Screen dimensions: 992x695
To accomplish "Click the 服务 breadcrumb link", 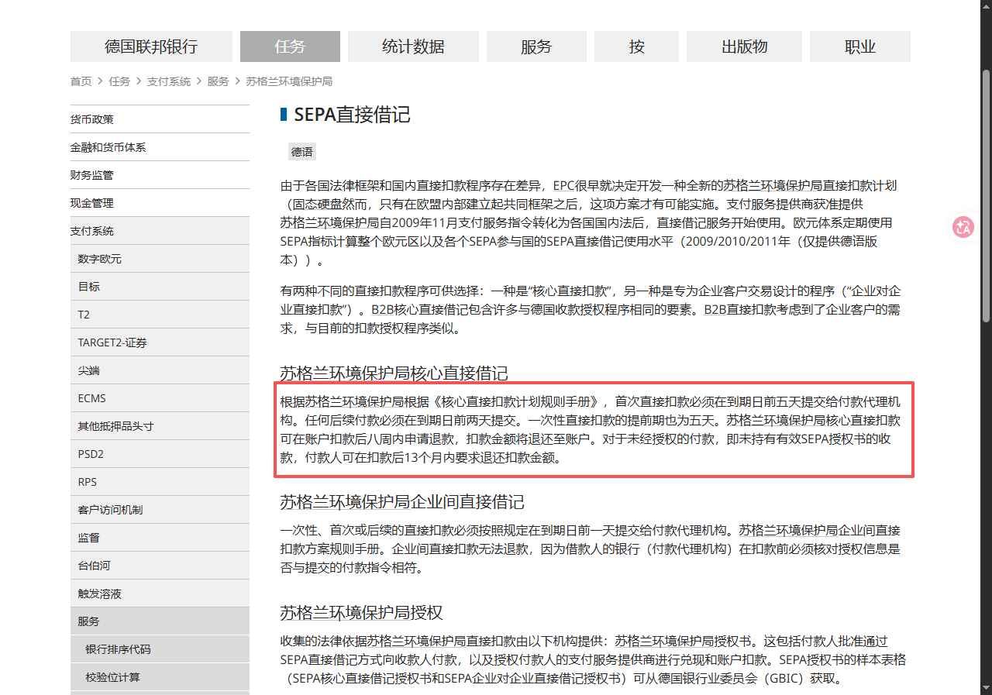I will coord(218,81).
